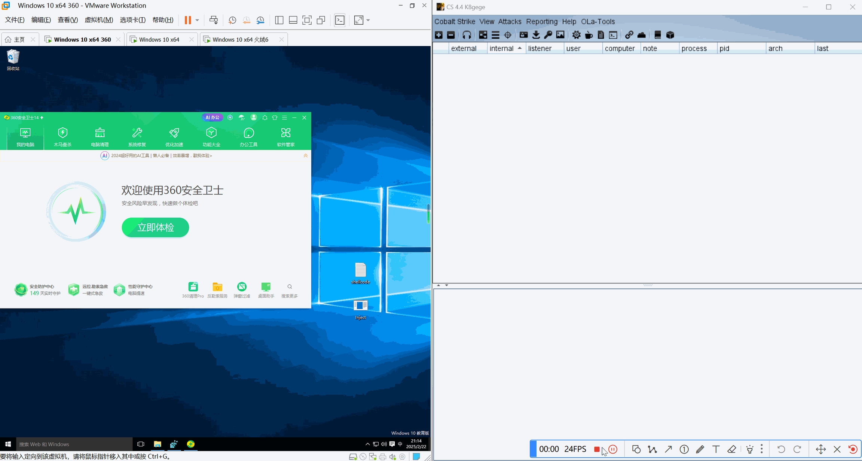Pause the screen recording
This screenshot has height=461, width=862.
tap(613, 449)
